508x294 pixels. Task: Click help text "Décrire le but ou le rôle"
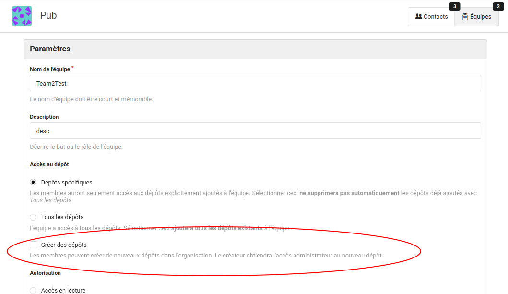click(76, 147)
